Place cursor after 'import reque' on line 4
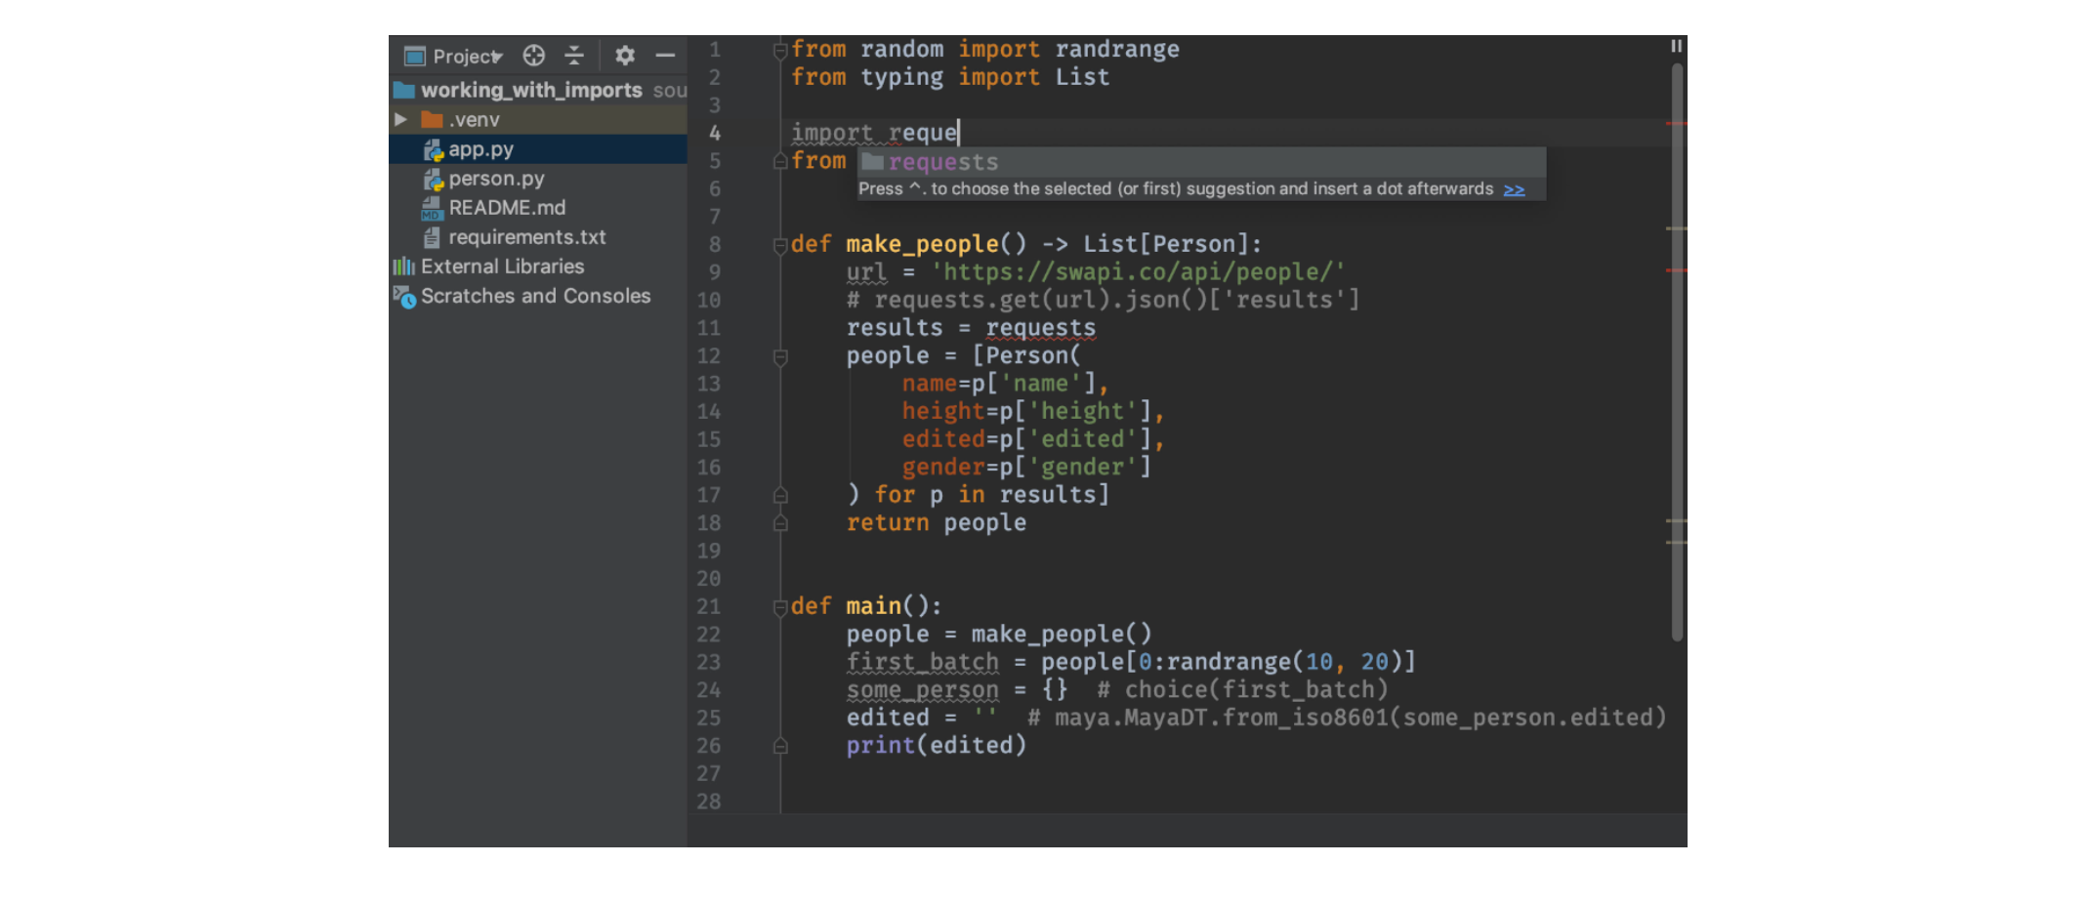The image size is (2086, 904). (x=960, y=133)
